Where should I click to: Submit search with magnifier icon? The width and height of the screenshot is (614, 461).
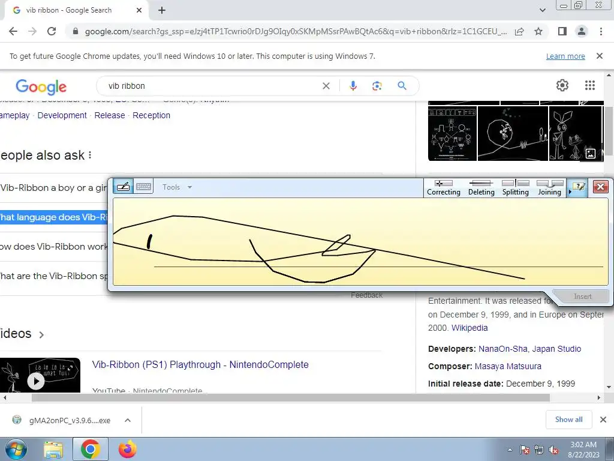coord(402,85)
